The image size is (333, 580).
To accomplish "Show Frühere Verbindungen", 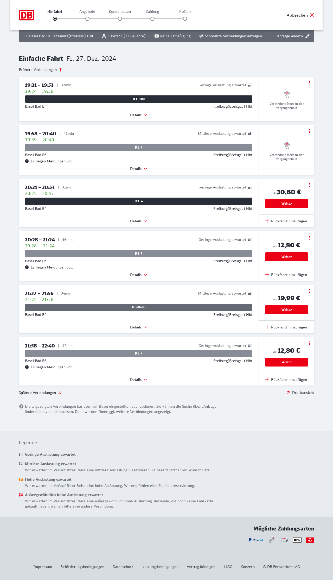I will tap(41, 70).
